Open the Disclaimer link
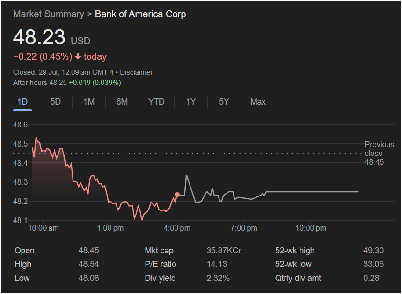Screen dimensions: 402x294 pos(136,72)
